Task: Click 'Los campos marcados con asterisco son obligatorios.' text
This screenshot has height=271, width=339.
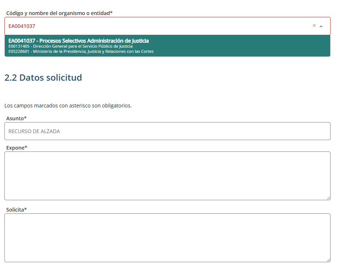Action: tap(68, 106)
